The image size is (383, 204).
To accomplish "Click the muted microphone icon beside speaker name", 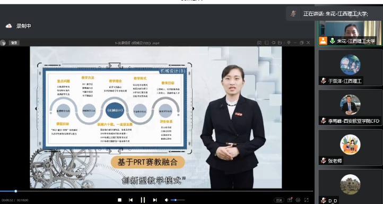I will point(293,14).
